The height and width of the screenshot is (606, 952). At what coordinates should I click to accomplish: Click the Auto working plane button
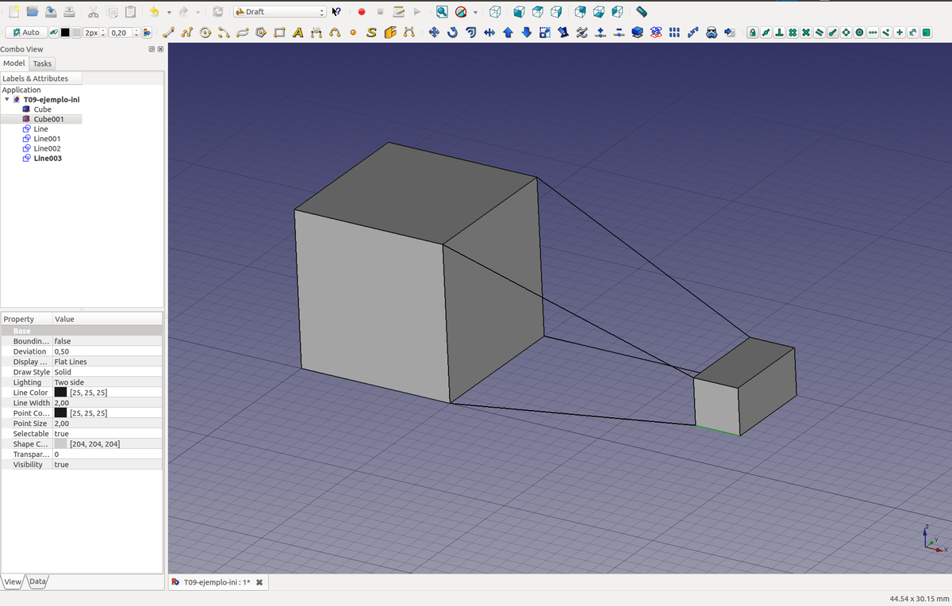tap(25, 33)
